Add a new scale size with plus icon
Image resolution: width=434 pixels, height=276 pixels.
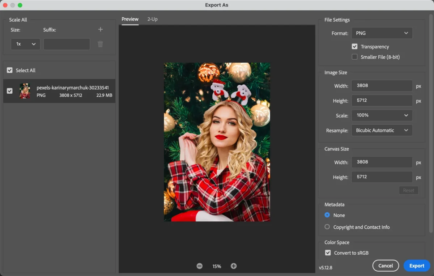tap(100, 29)
